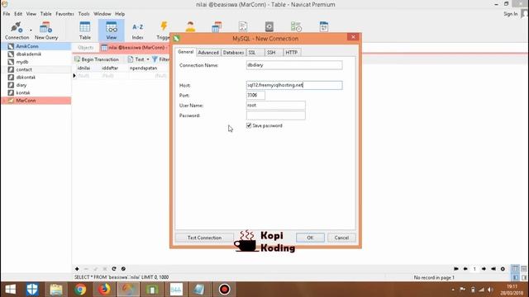Click OK in New Connection dialog
Viewport: 529px width, 297px height.
click(310, 238)
